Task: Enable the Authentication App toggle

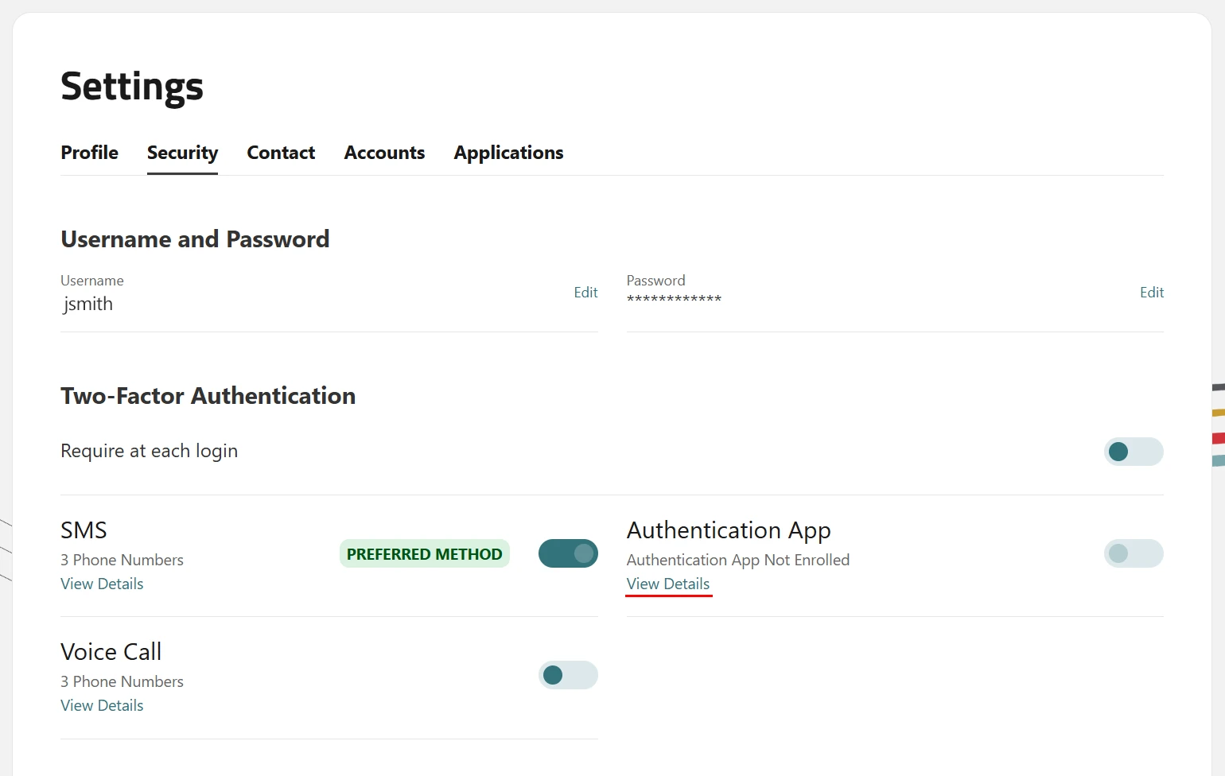Action: [x=1133, y=553]
